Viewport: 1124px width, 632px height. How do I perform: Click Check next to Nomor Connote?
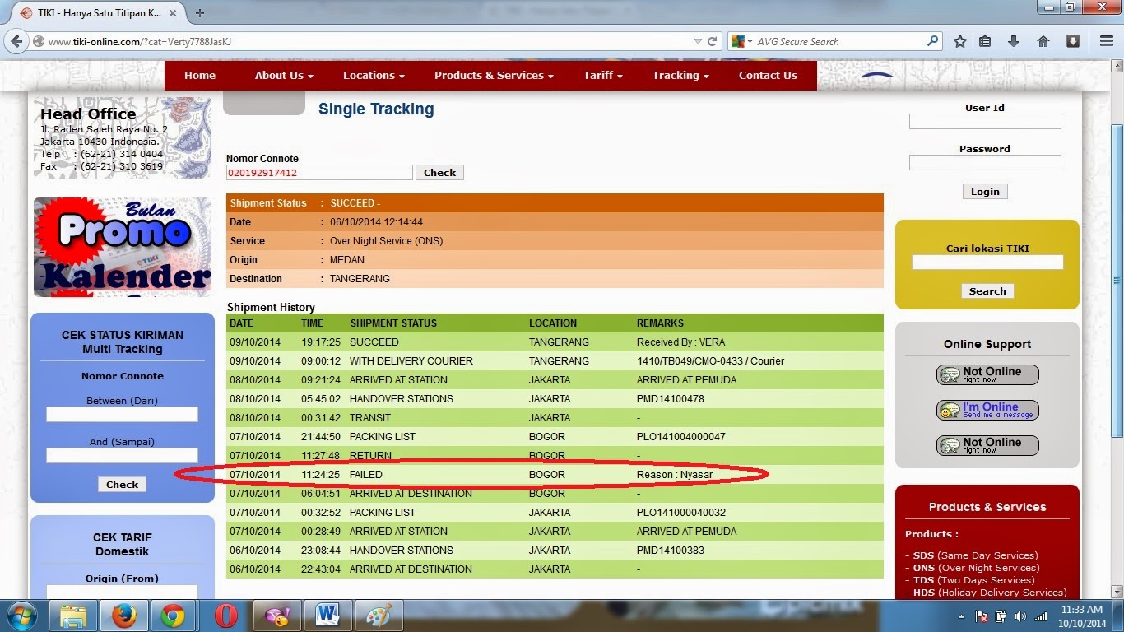coord(439,173)
